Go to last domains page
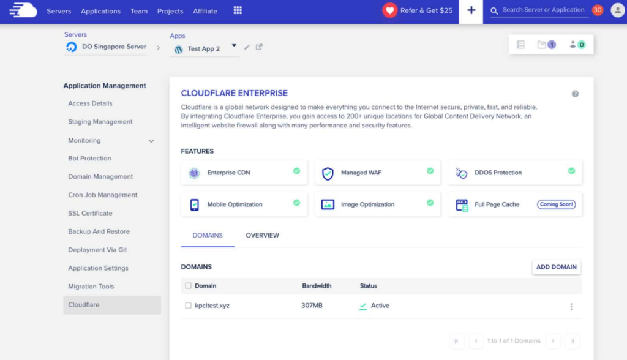627x360 pixels. (x=573, y=341)
